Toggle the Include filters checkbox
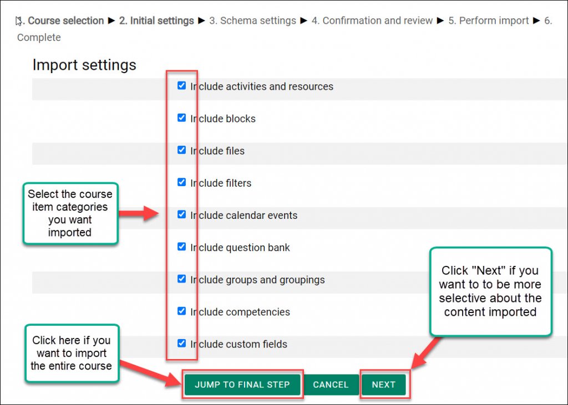The width and height of the screenshot is (568, 405). point(181,182)
